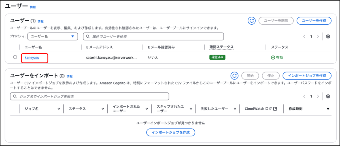This screenshot has width=340, height=146.
Task: Go to previous page of users
Action: [x=304, y=36]
